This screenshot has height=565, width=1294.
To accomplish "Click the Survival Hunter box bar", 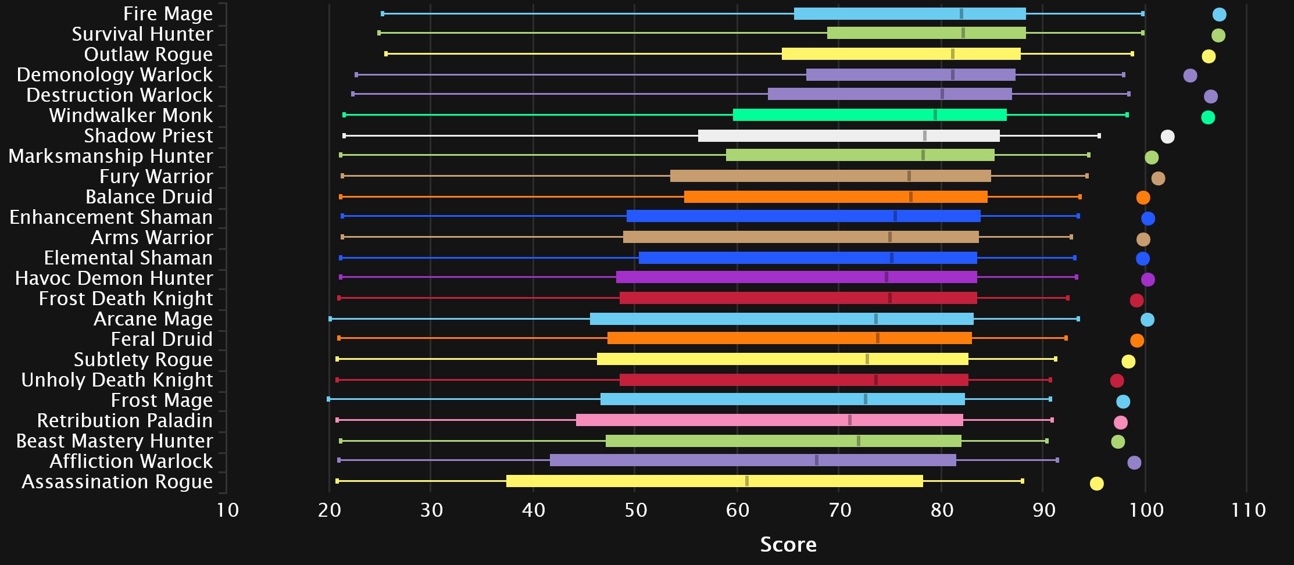I will pyautogui.click(x=927, y=33).
